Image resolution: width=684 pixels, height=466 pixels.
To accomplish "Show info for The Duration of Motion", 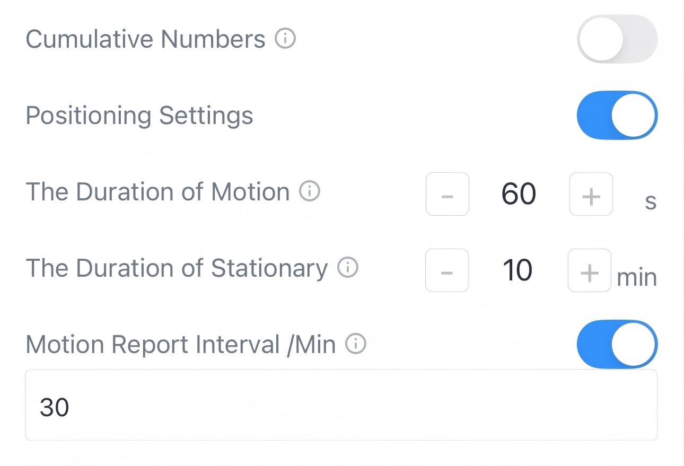I will pyautogui.click(x=310, y=191).
